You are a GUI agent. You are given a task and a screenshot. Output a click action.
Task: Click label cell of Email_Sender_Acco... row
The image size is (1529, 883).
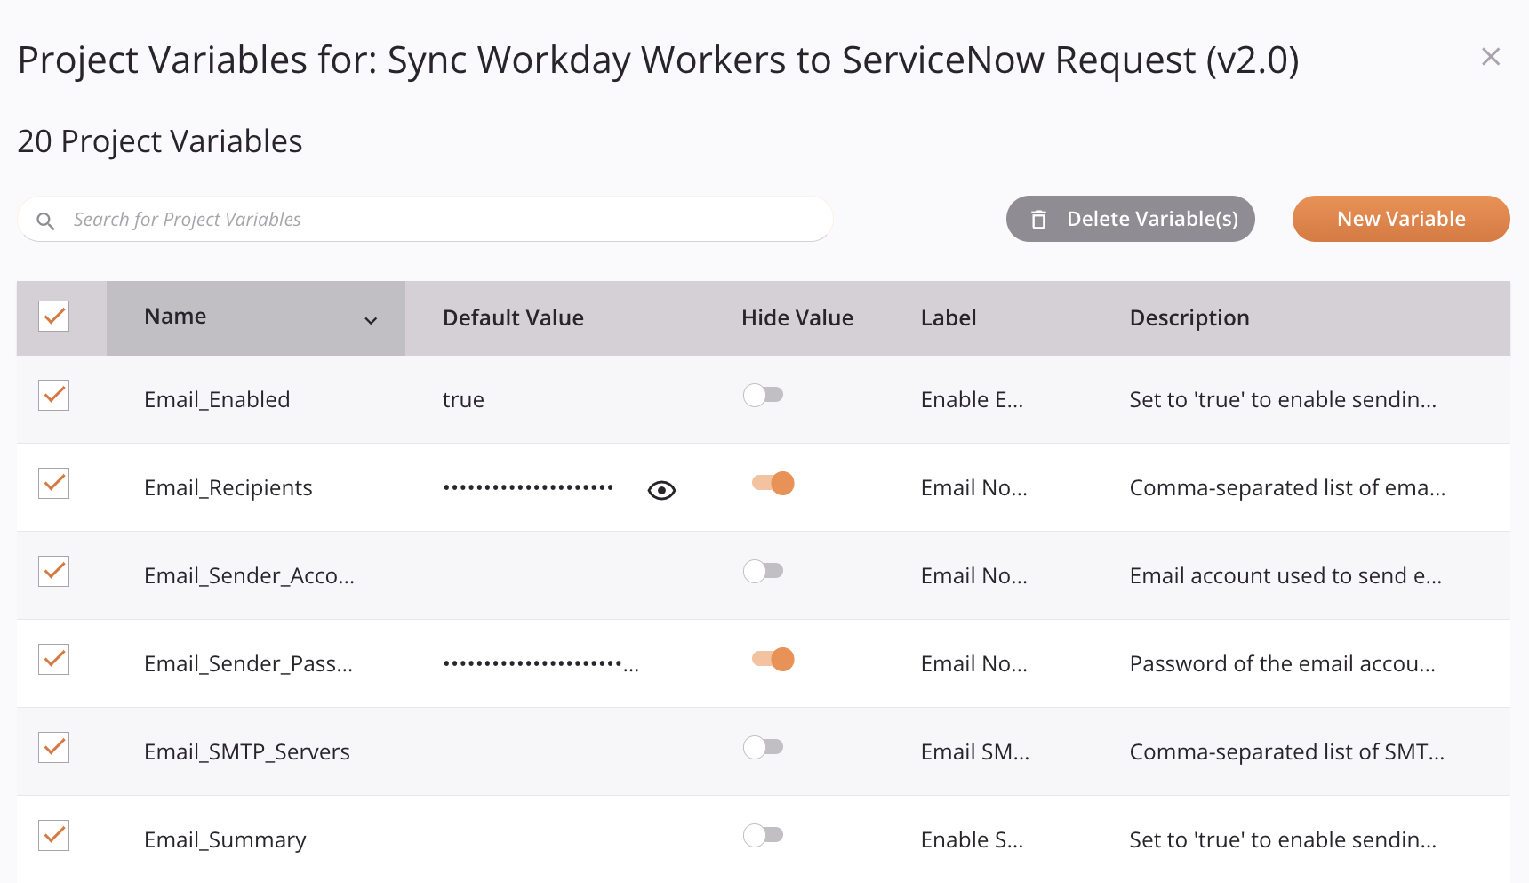click(x=974, y=575)
